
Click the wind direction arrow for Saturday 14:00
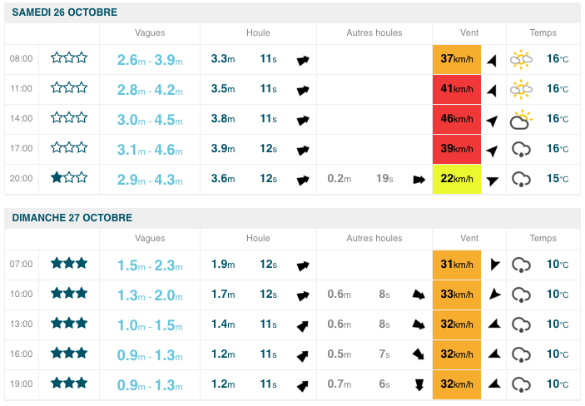pos(493,120)
